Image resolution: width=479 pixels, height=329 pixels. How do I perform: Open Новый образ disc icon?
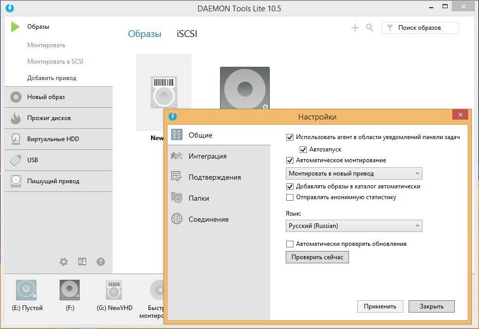[16, 97]
